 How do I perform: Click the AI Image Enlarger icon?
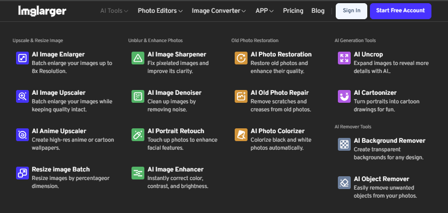pos(22,58)
